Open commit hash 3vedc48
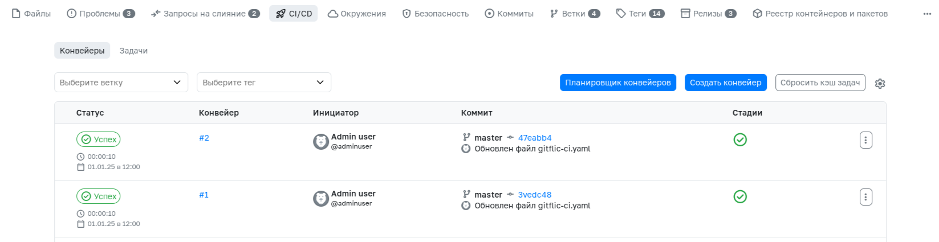The image size is (939, 242). pos(535,195)
